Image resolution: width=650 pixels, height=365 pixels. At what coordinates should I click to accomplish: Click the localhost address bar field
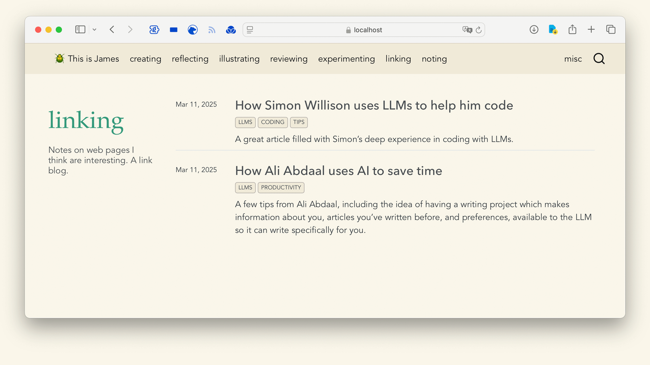(x=364, y=30)
